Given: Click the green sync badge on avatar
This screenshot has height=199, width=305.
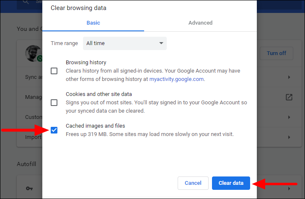Looking at the screenshot, I should [x=39, y=59].
